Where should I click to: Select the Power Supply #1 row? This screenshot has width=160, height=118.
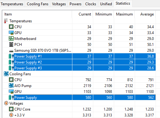point(79,56)
